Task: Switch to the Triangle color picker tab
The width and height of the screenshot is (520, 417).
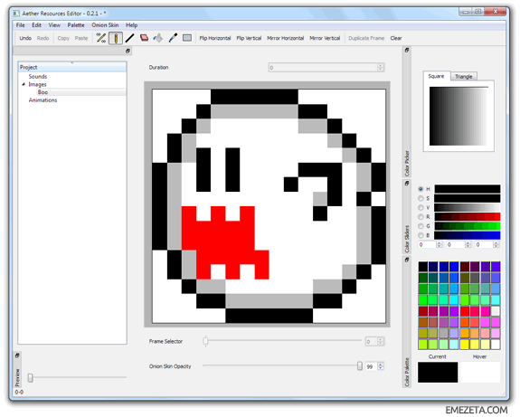Action: click(464, 77)
